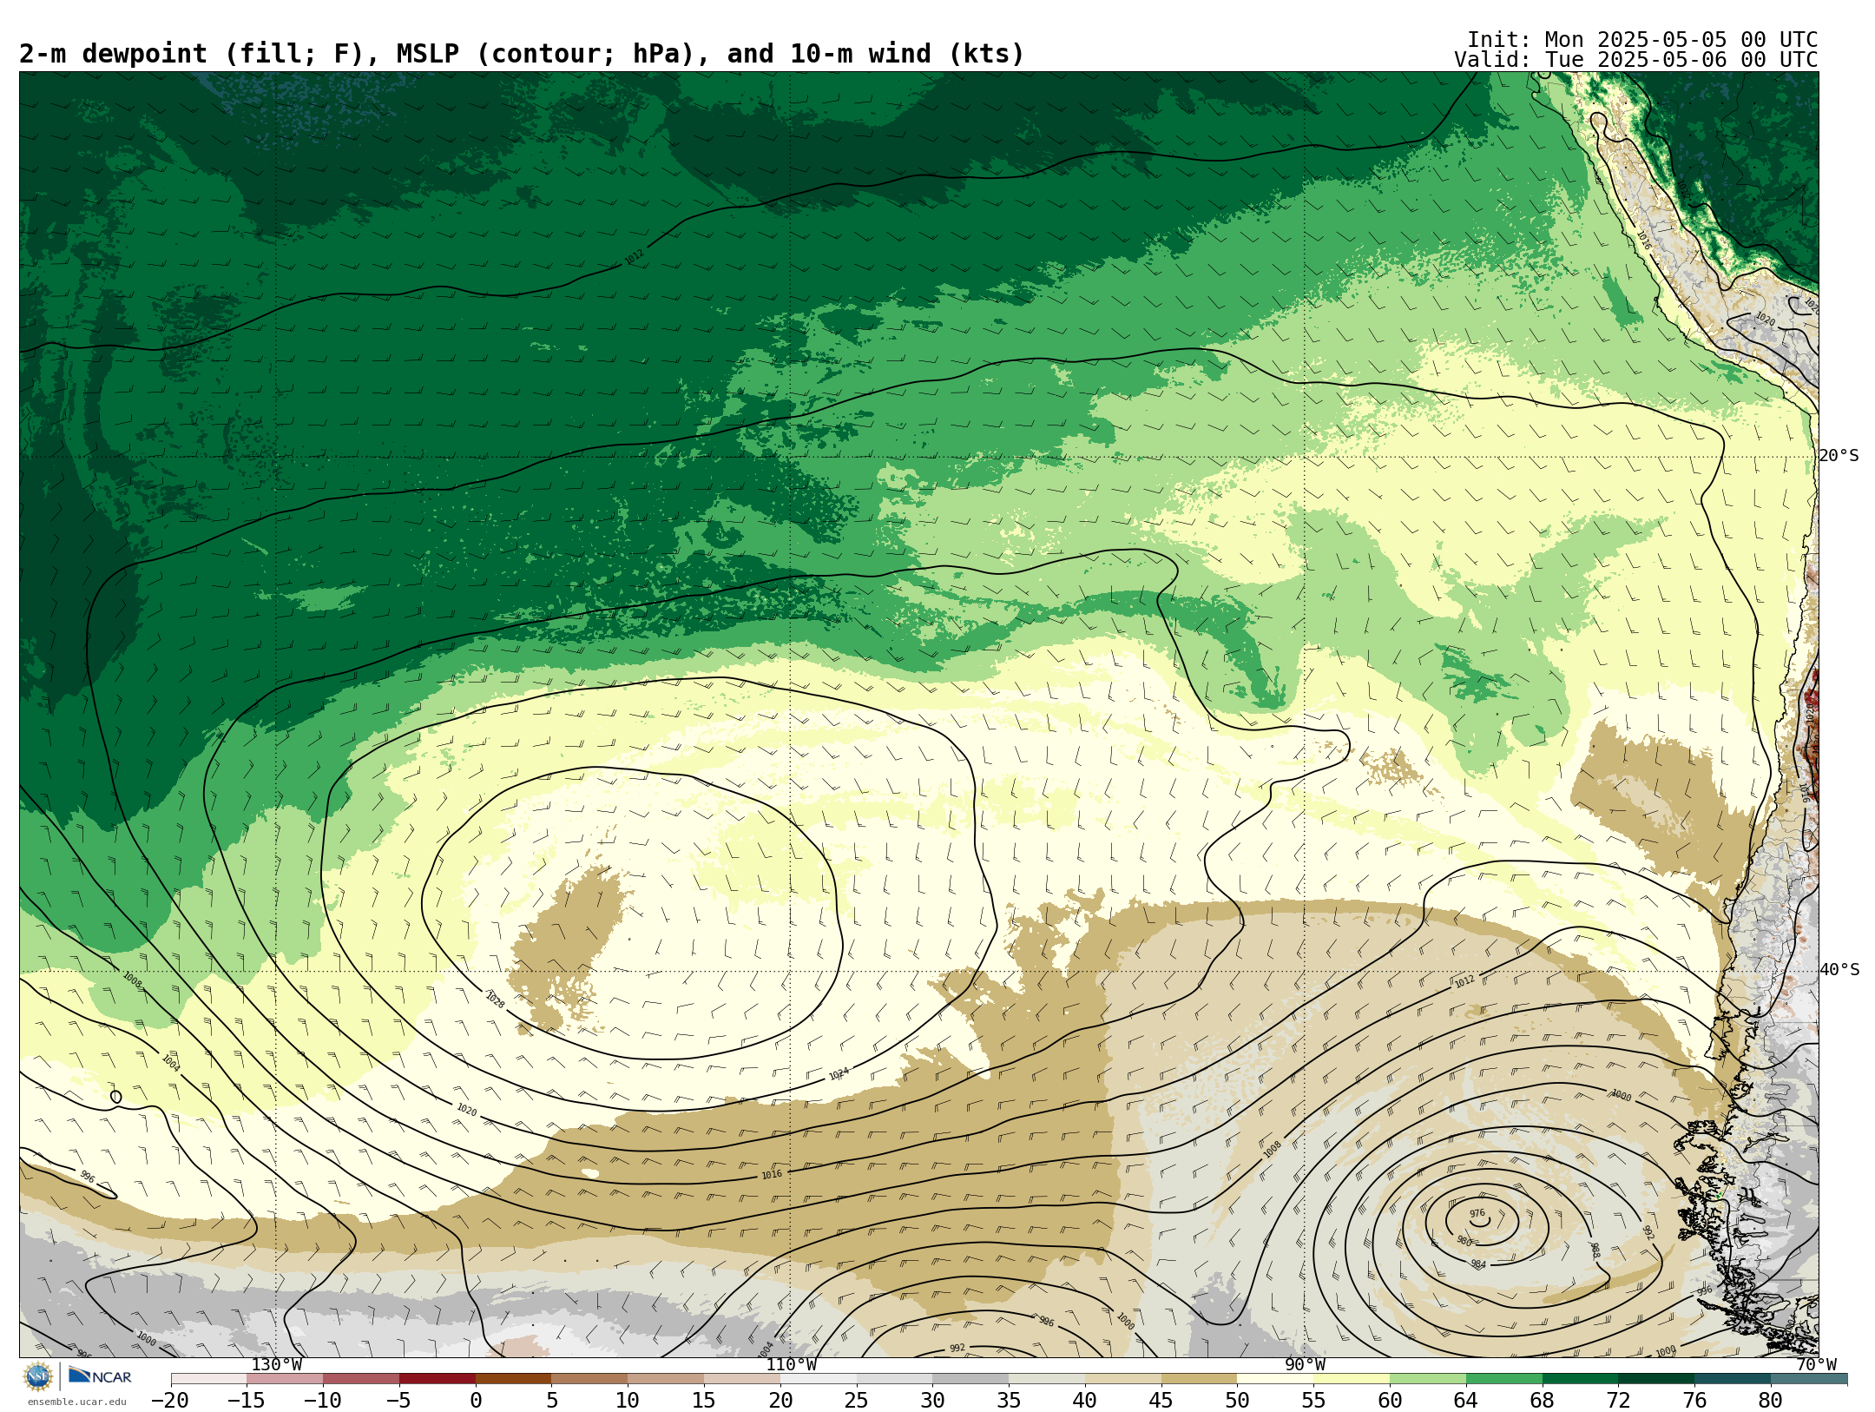This screenshot has height=1412, width=1875.
Task: Click the 976 low-center contour label
Action: pos(1477,1214)
